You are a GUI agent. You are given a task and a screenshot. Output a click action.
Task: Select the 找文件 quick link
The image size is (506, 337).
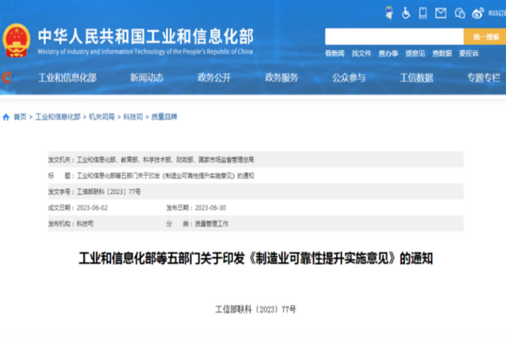tap(361, 53)
